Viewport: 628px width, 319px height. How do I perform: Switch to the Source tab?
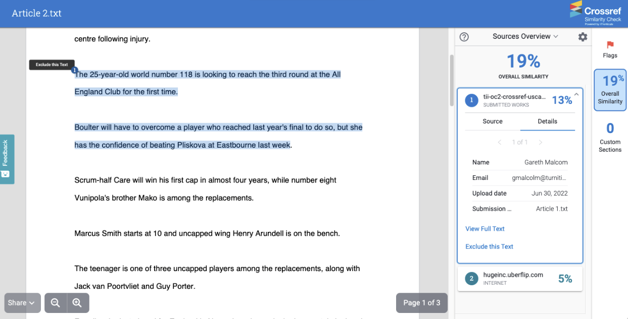tap(492, 121)
